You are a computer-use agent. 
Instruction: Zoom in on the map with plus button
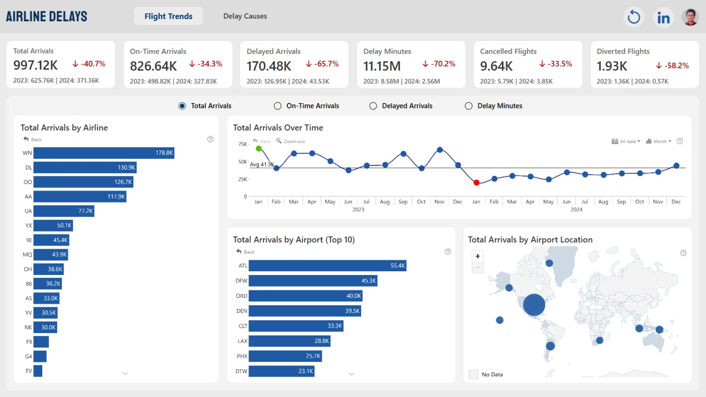click(x=478, y=256)
